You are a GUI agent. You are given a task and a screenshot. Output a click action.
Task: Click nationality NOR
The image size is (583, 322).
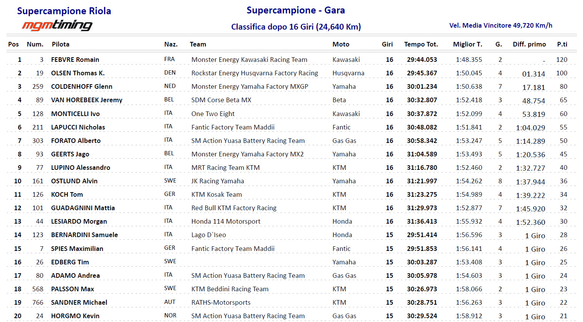click(170, 315)
